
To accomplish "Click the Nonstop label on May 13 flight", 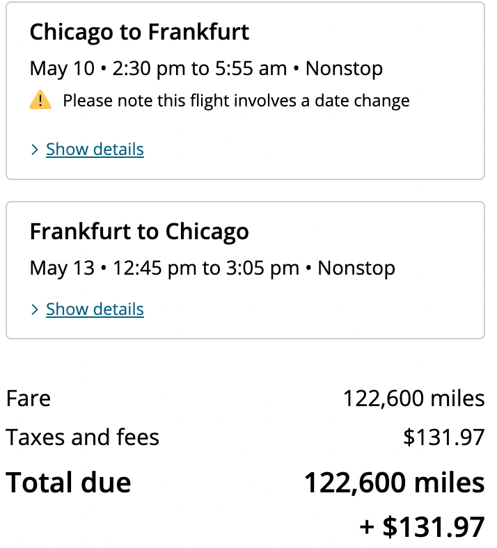I will (356, 268).
